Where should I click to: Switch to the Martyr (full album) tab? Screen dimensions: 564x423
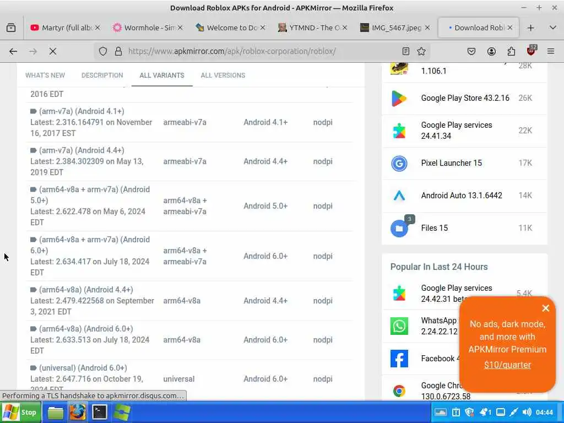(65, 28)
